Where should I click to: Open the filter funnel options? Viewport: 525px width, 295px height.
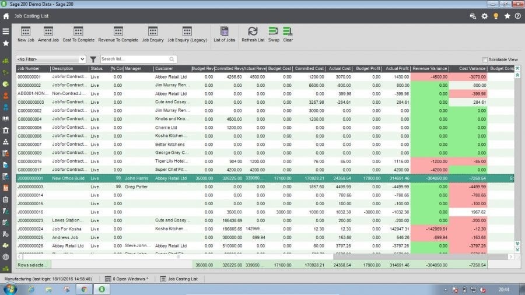click(x=93, y=59)
